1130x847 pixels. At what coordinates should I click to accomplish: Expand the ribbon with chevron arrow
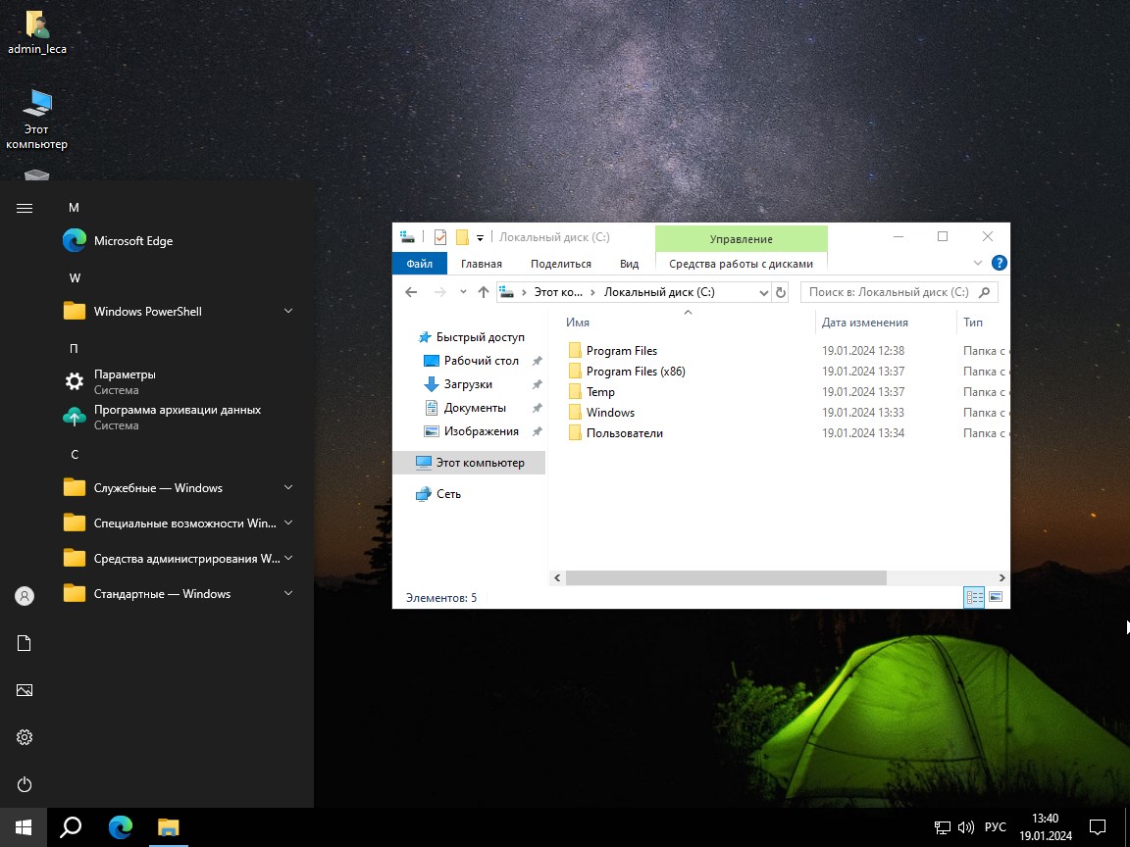[977, 263]
